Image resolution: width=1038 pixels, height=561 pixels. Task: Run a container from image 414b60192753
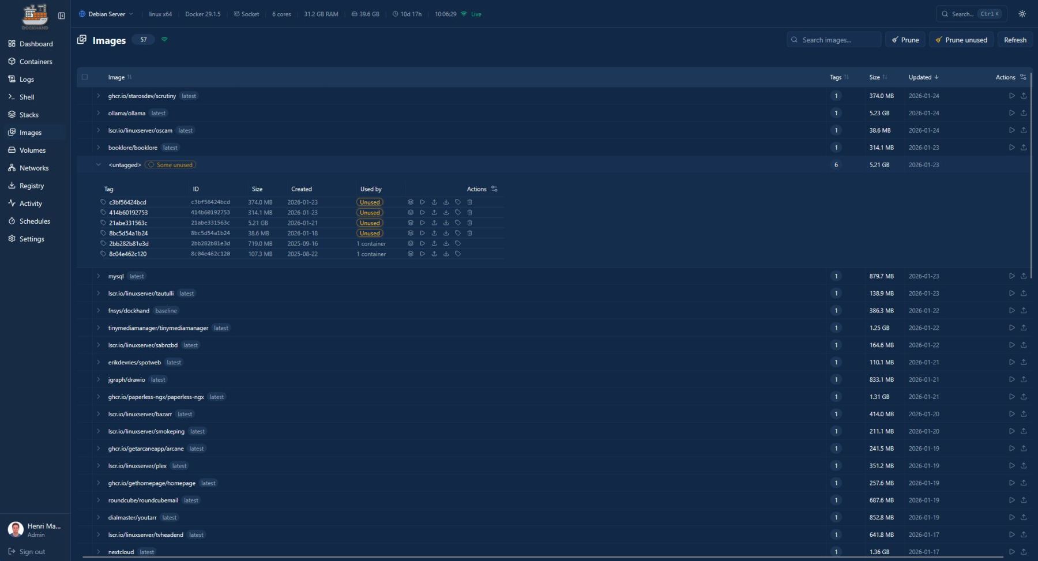422,213
